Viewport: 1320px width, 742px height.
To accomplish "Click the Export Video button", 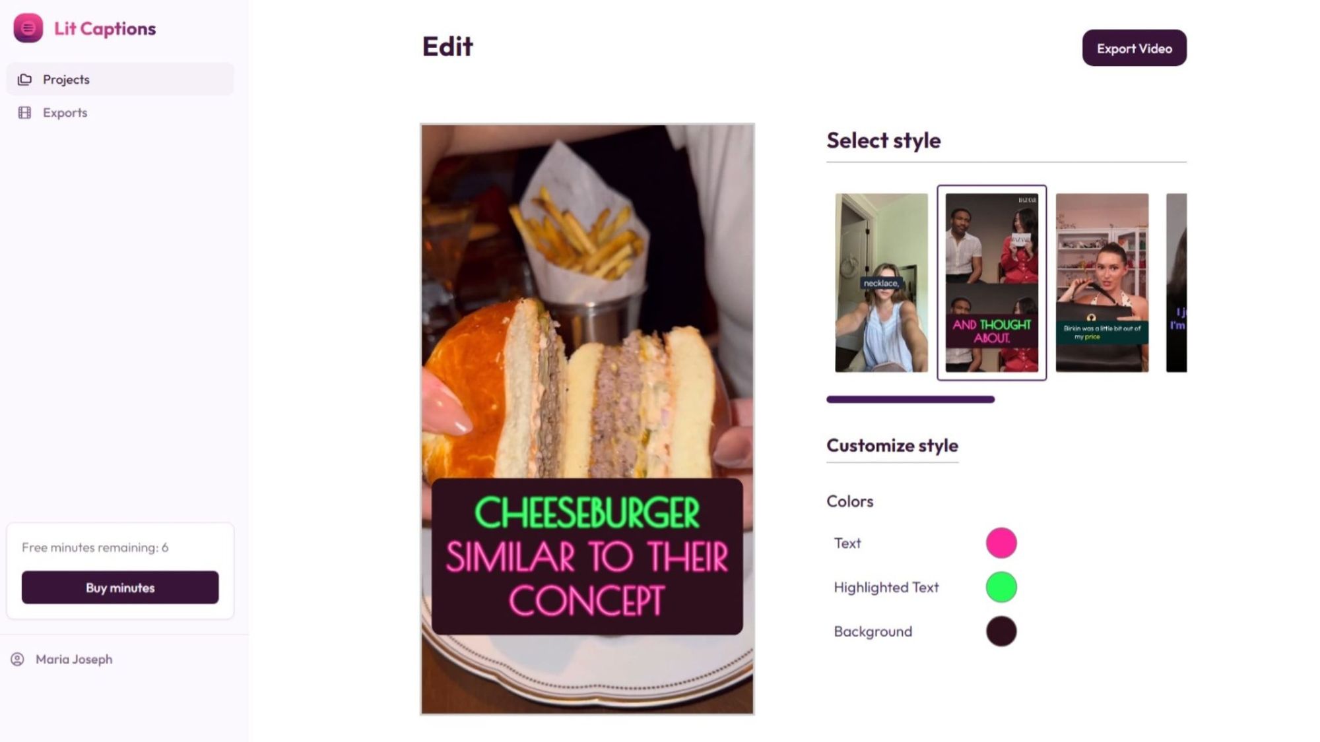I will pos(1134,48).
